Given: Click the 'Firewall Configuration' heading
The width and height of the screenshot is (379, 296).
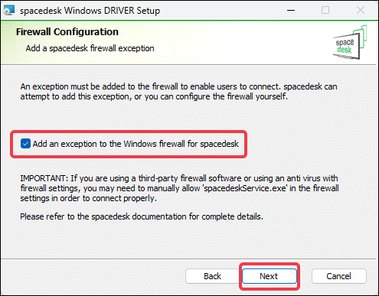Looking at the screenshot, I should pyautogui.click(x=67, y=32).
